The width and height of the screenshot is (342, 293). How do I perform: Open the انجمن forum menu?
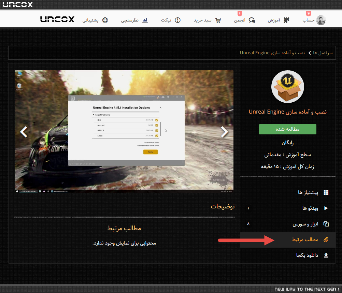(240, 20)
